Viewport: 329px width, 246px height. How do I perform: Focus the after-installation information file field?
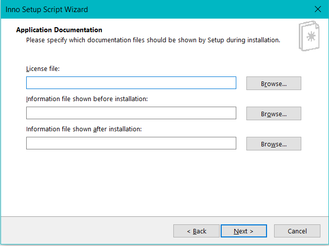(131, 143)
